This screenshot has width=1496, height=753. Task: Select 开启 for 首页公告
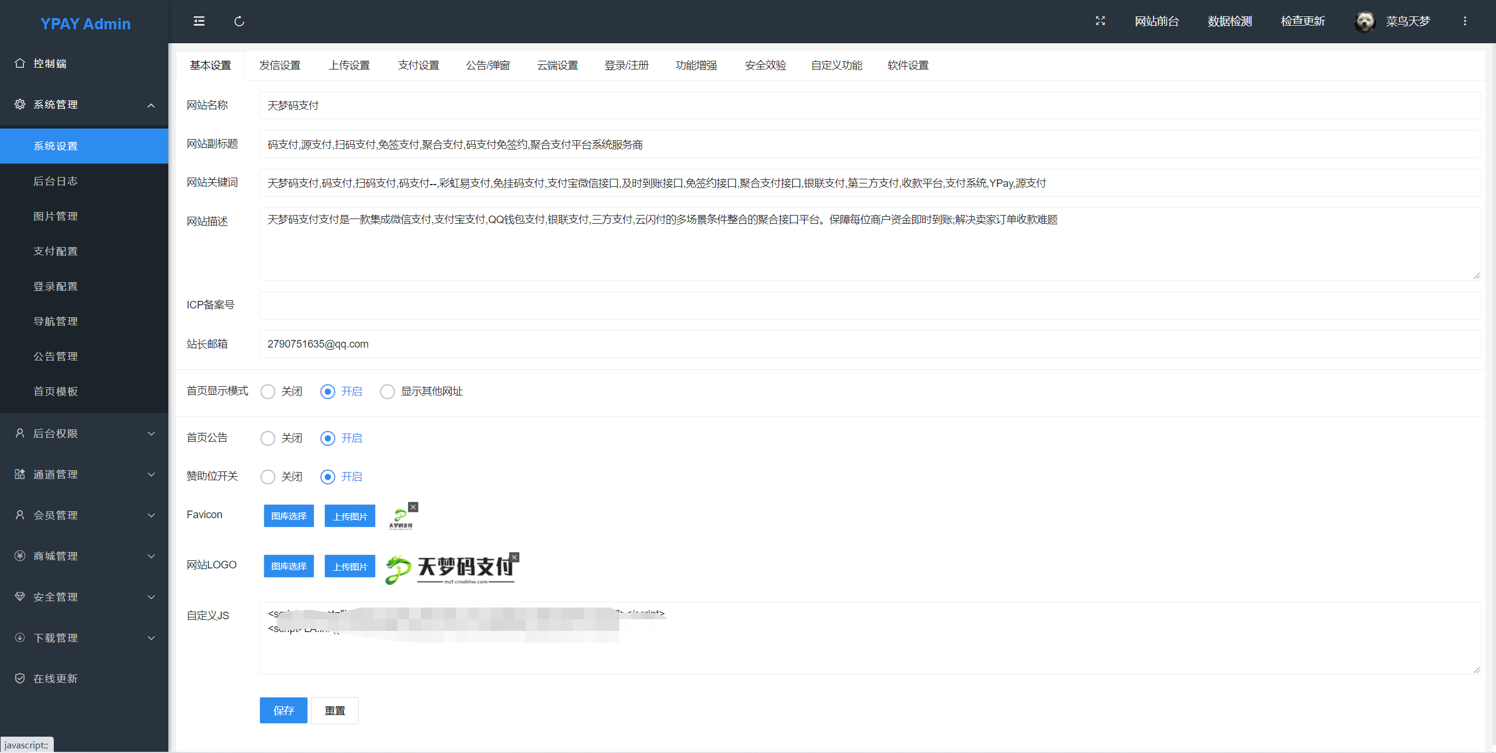(x=328, y=438)
